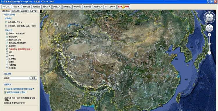
Task: Click the 导入KML toolbar button
Action: coord(6,6)
